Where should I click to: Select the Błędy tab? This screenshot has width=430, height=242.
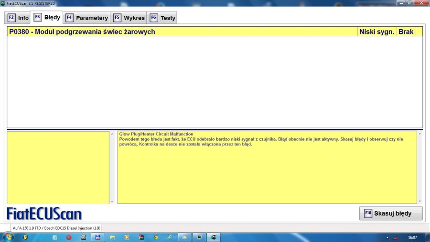[47, 18]
